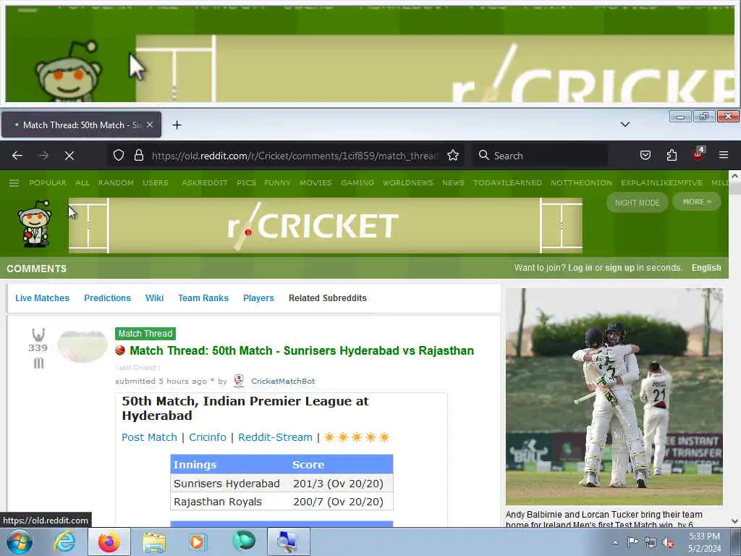Open the tracking protection shield icon
The image size is (741, 556).
119,156
